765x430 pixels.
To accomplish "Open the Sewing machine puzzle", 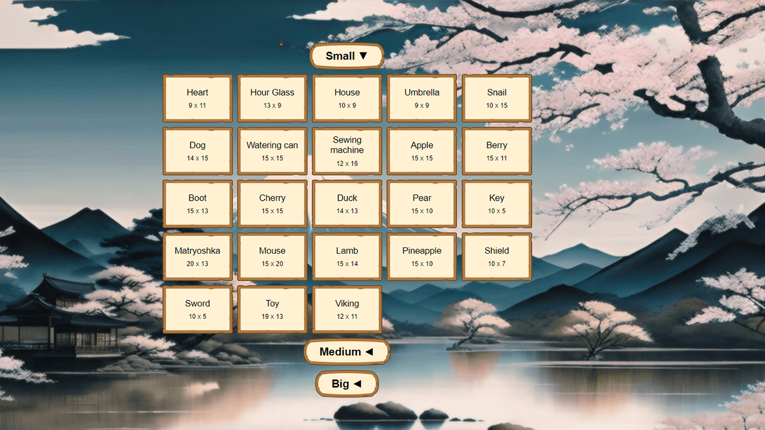I will [347, 150].
